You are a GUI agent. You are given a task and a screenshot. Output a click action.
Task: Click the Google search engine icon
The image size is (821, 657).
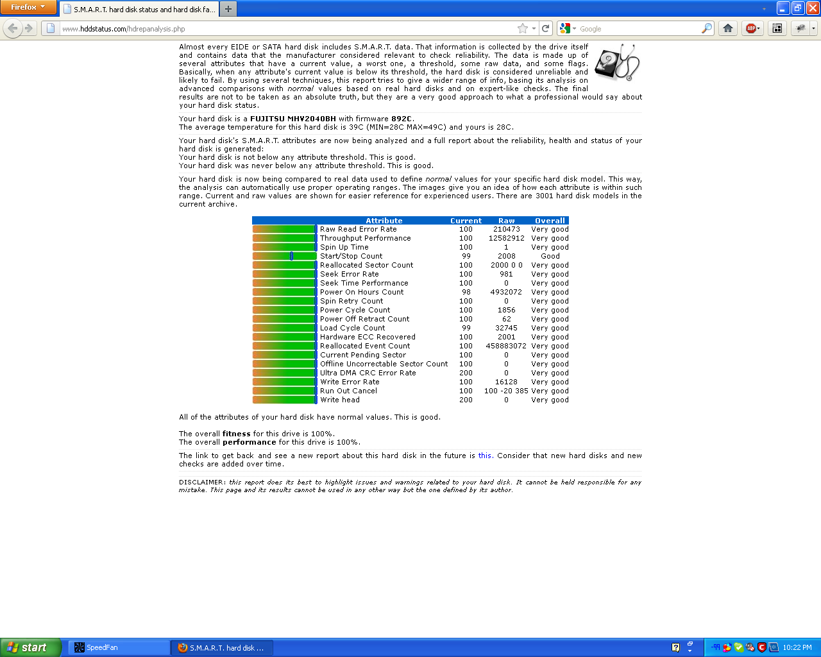pyautogui.click(x=564, y=28)
